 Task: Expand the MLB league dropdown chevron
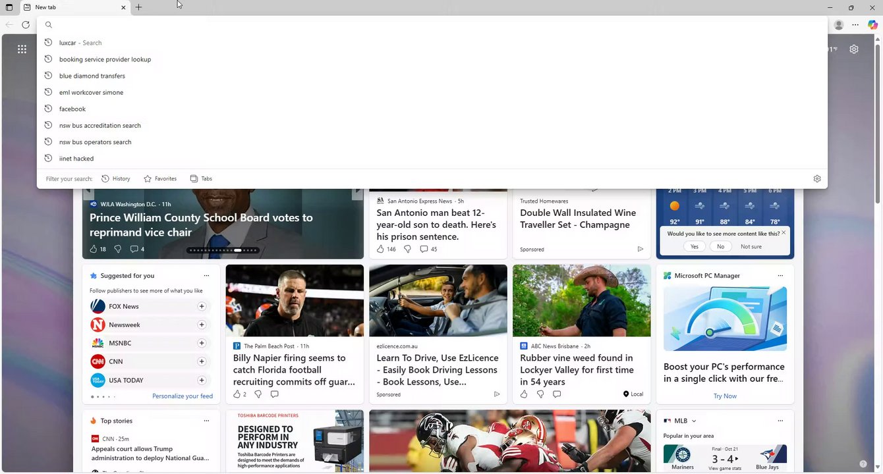pos(694,421)
